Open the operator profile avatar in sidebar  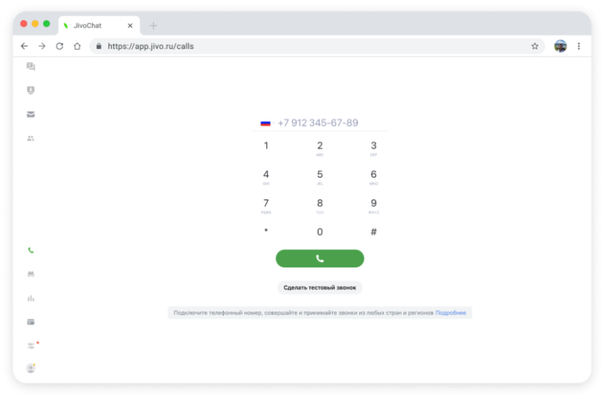[31, 368]
